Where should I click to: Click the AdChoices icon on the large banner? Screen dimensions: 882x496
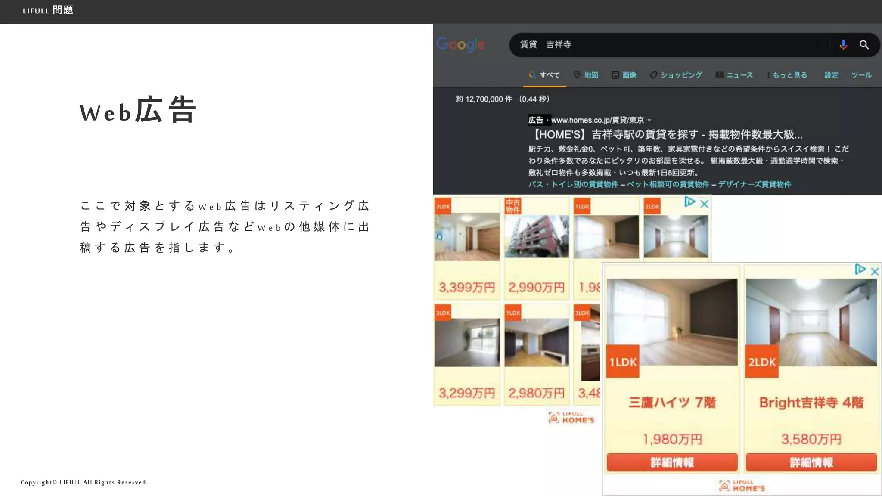click(x=860, y=270)
